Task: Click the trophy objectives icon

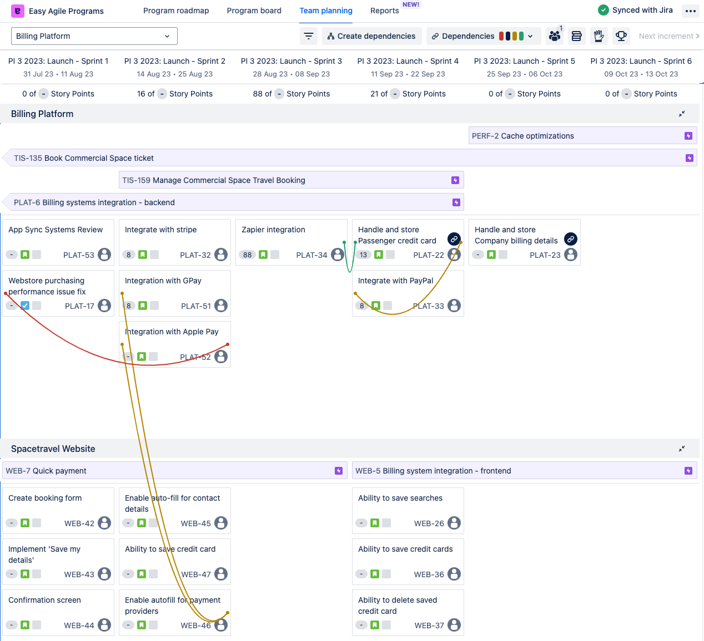Action: (621, 36)
